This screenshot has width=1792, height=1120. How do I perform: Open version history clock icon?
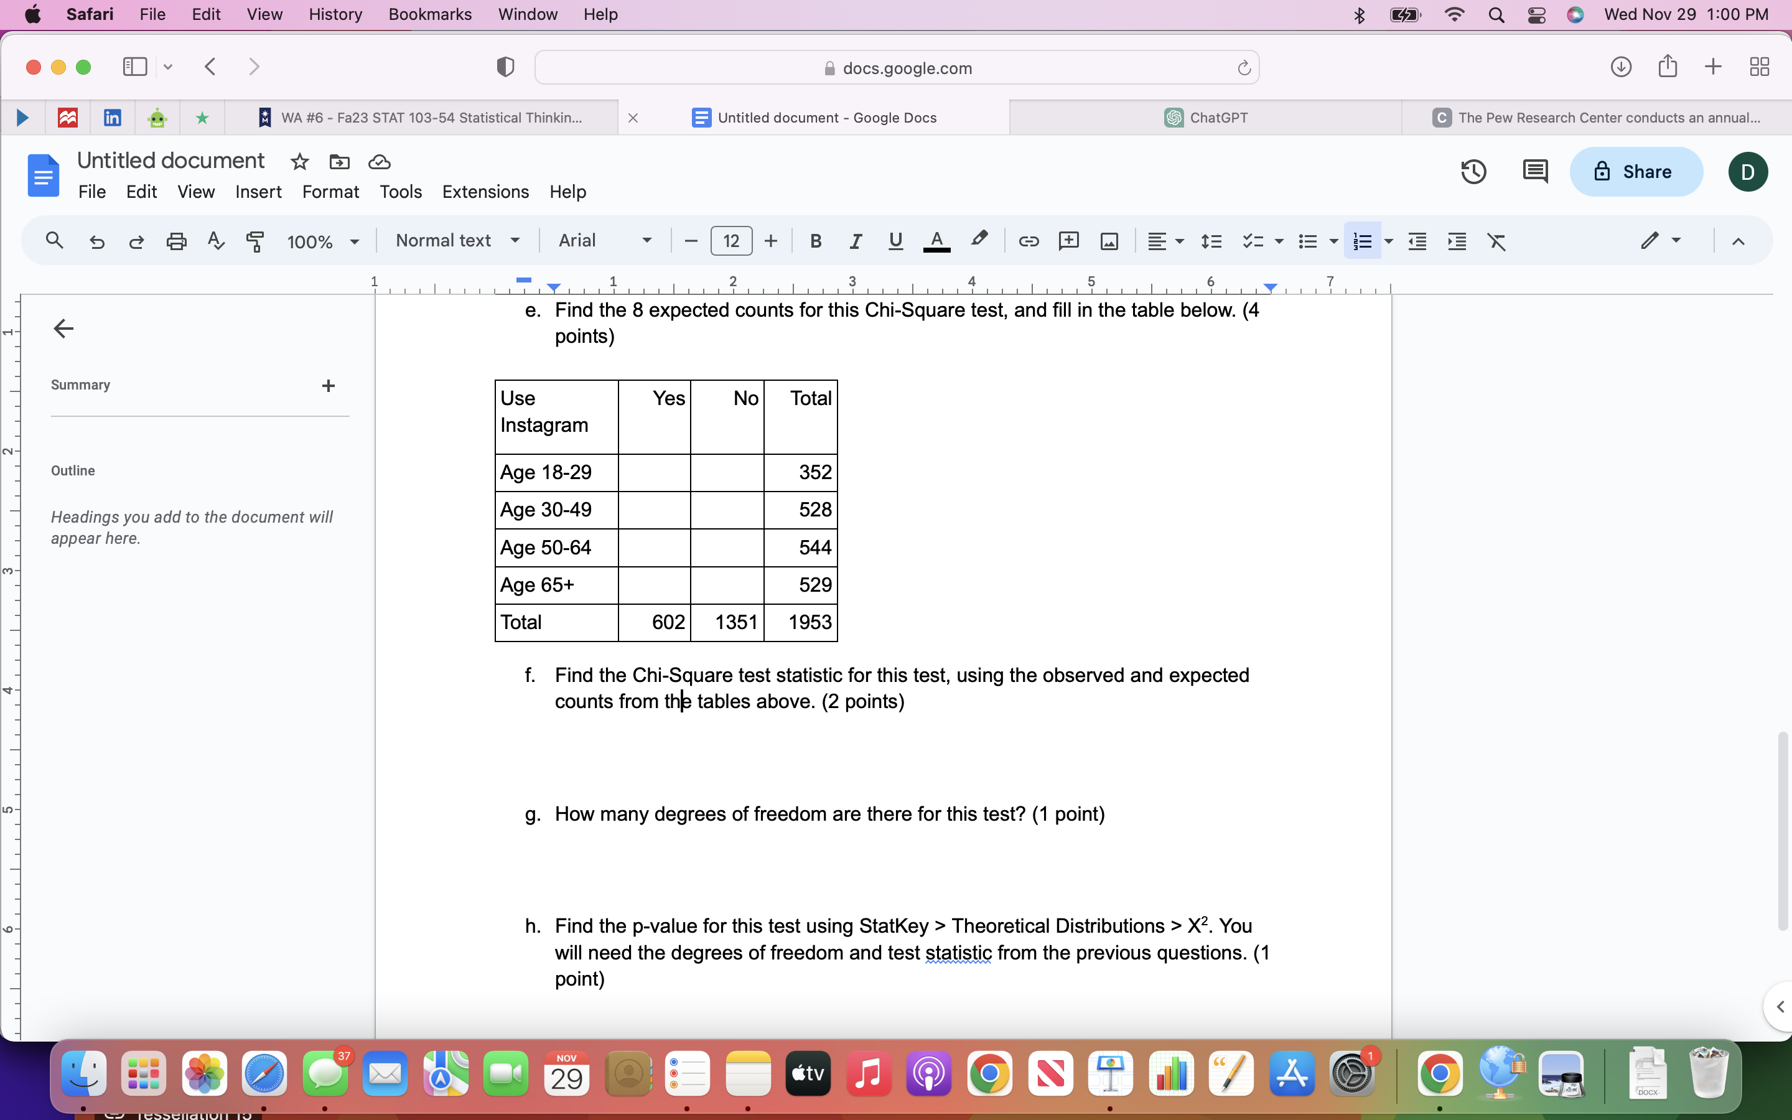[x=1473, y=172]
